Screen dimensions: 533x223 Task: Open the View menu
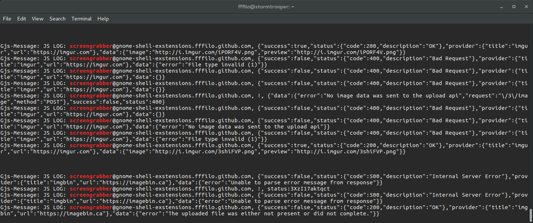[37, 19]
